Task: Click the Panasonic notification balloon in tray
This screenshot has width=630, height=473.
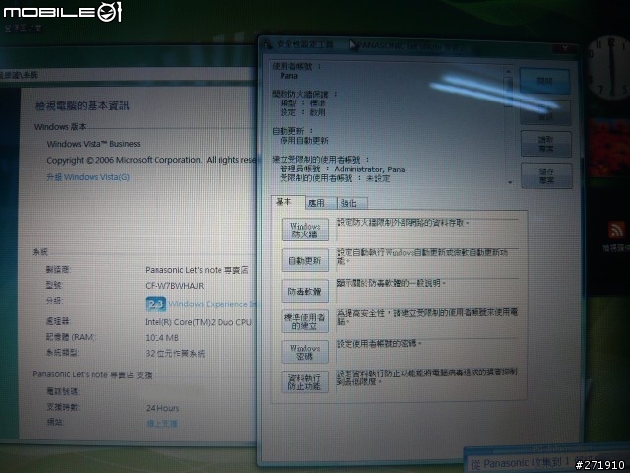Action: tap(546, 461)
